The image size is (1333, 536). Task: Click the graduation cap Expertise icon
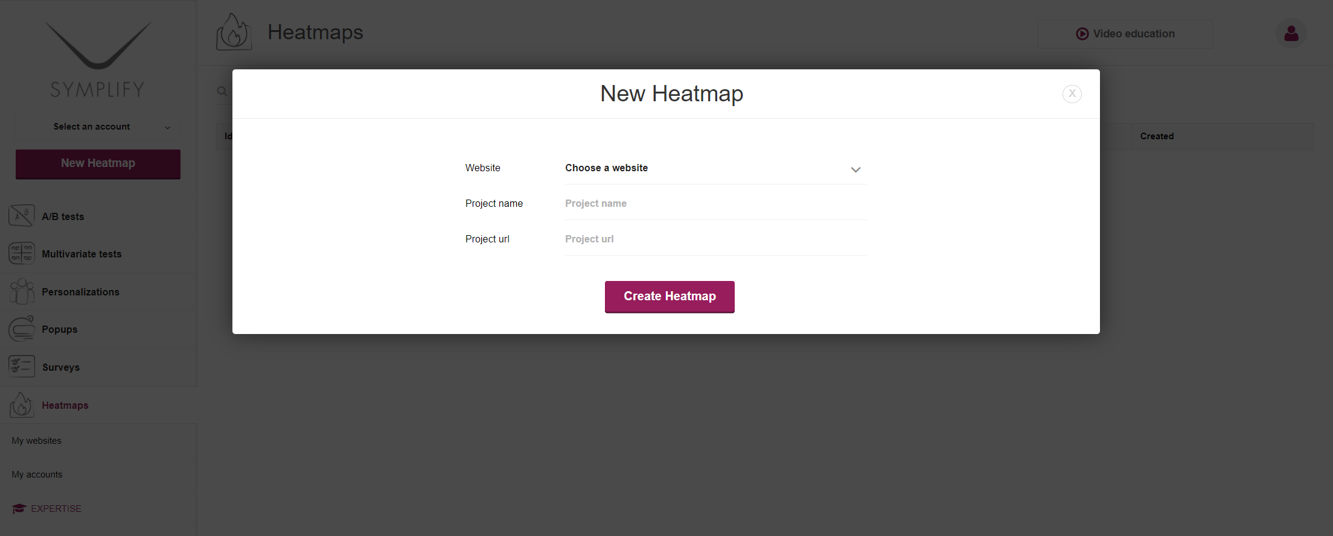pos(19,509)
